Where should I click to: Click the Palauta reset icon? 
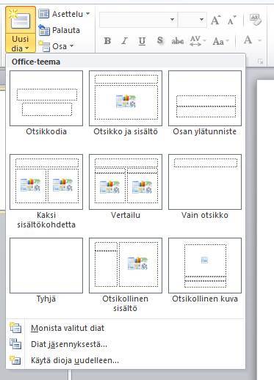pos(44,30)
